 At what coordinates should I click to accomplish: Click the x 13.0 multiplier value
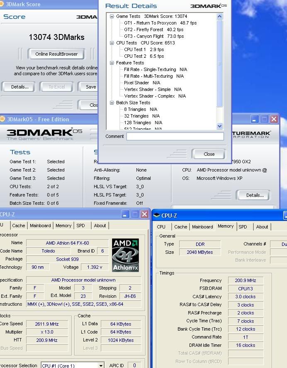click(47, 332)
